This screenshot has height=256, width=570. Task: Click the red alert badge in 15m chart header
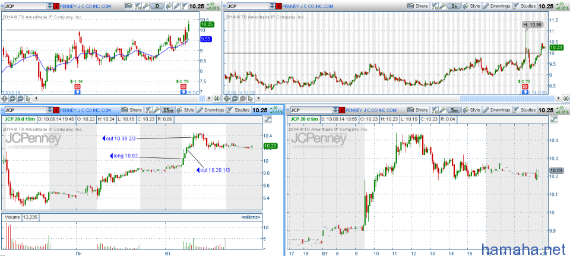pyautogui.click(x=56, y=110)
